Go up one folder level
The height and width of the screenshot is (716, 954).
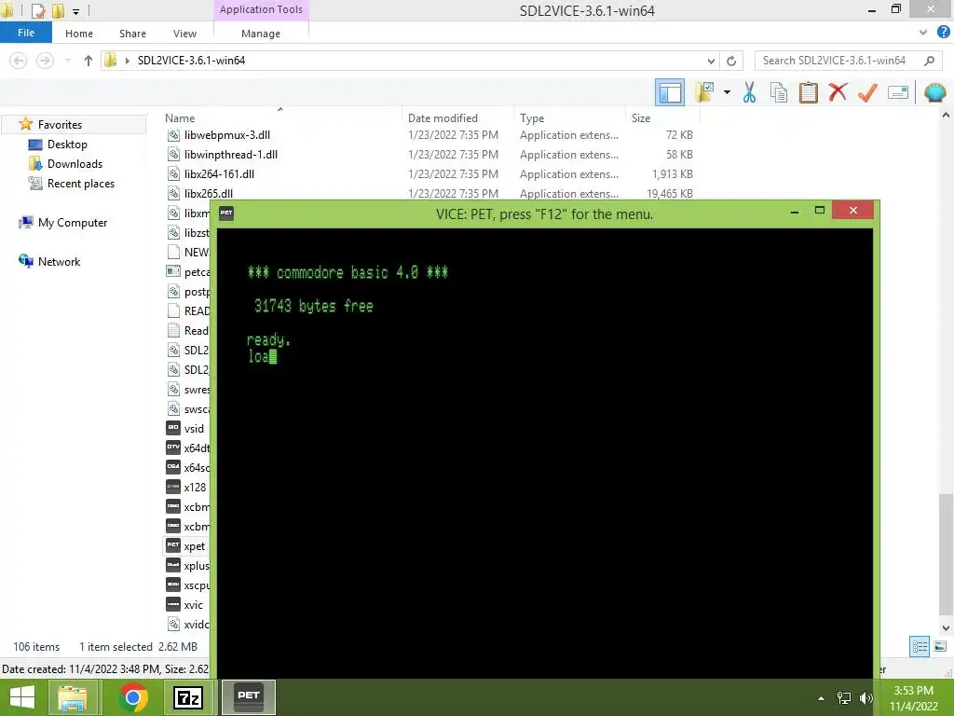(x=89, y=61)
